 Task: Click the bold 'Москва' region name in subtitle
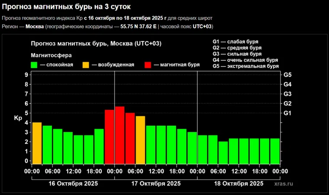35,26
